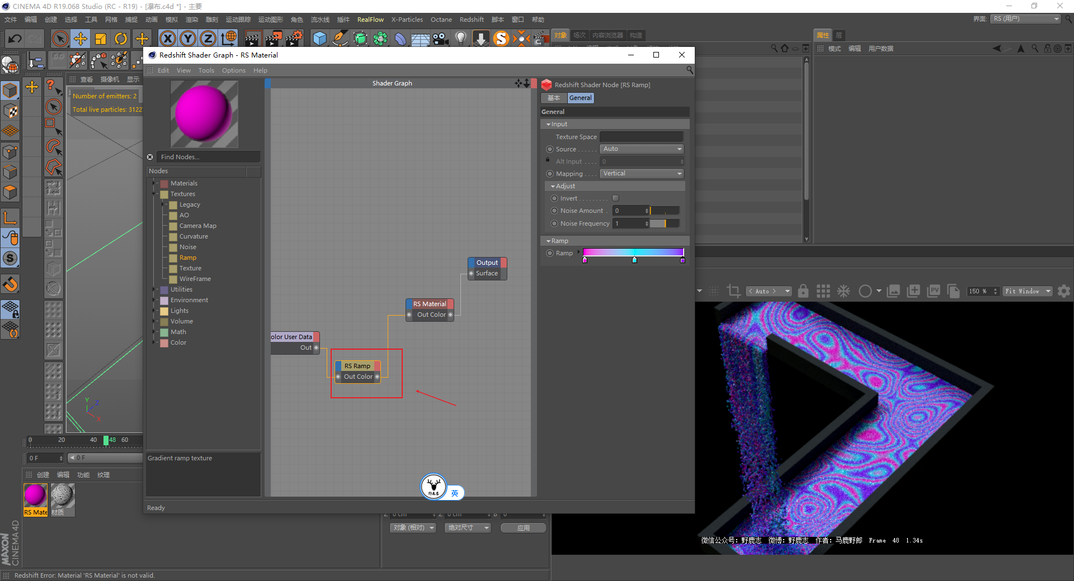Toggle the Source animation radio dot
The width and height of the screenshot is (1074, 581).
point(550,149)
